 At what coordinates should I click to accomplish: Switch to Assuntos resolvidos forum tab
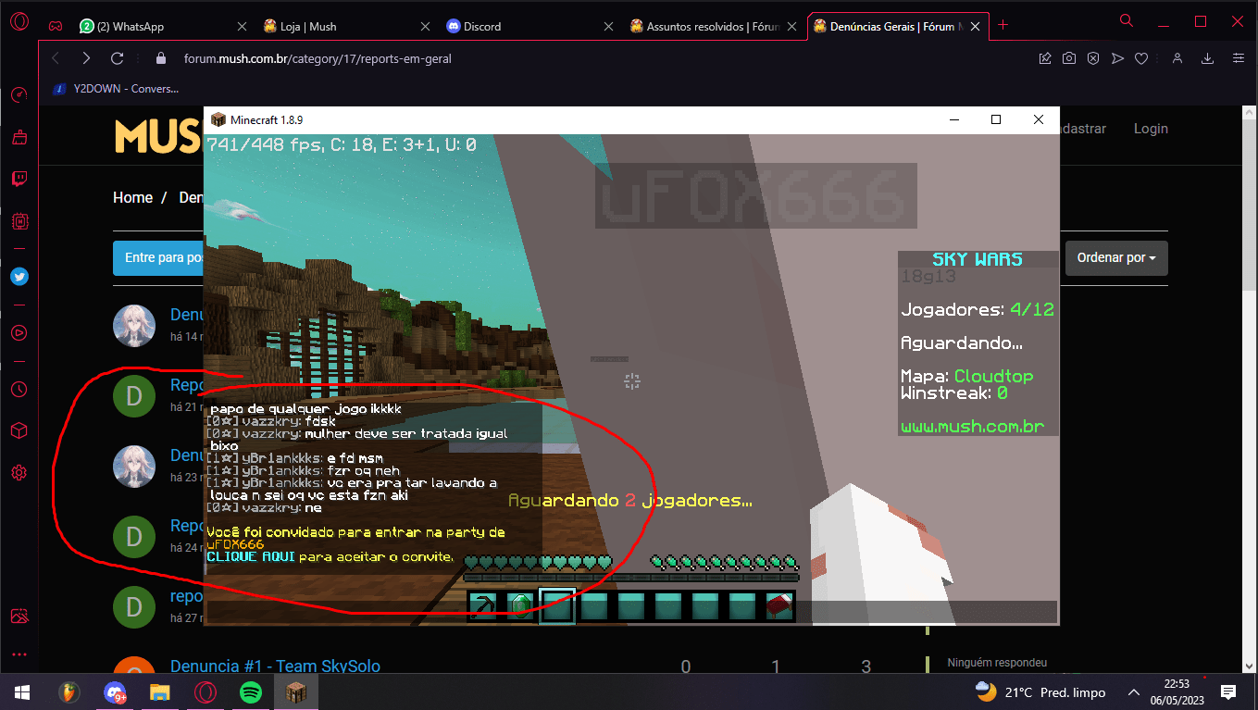(x=713, y=26)
